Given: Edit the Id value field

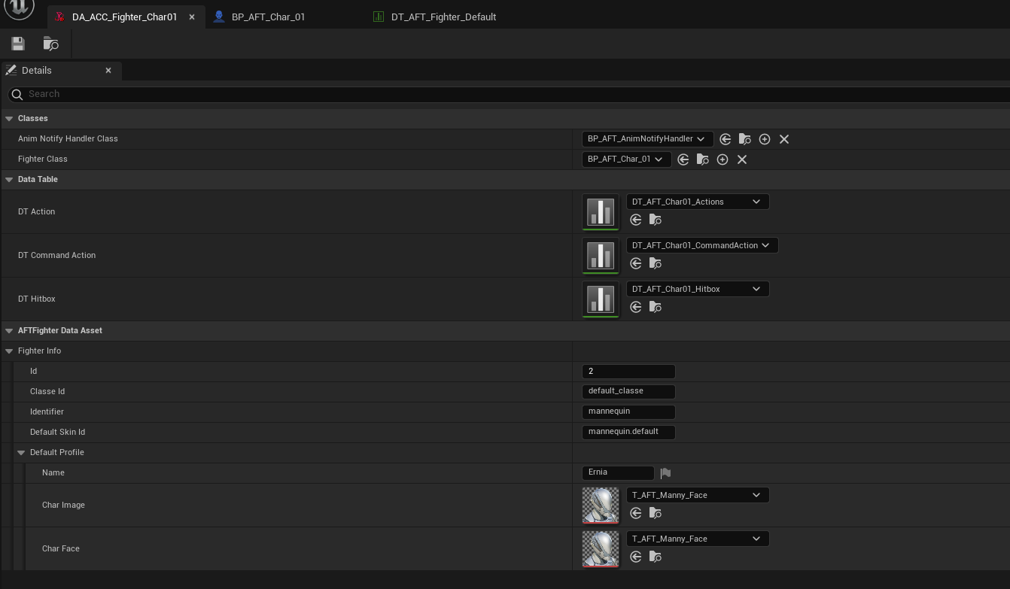Looking at the screenshot, I should pos(628,372).
